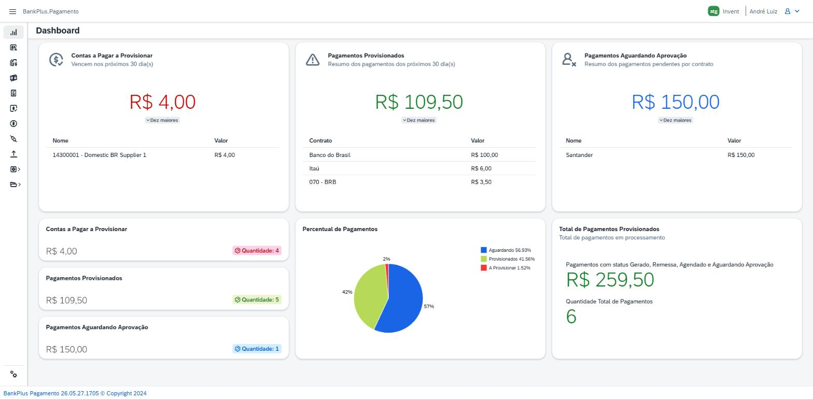Open the documents with dollar sidebar icon

tap(13, 63)
